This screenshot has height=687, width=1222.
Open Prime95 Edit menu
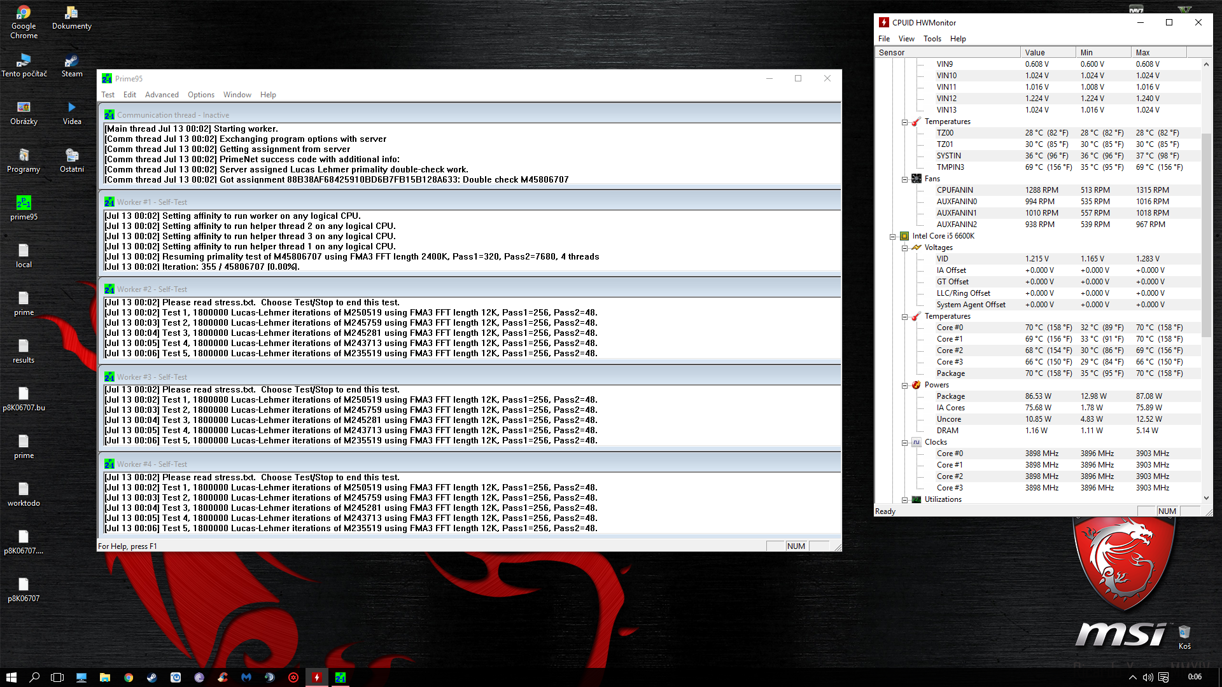pos(129,95)
